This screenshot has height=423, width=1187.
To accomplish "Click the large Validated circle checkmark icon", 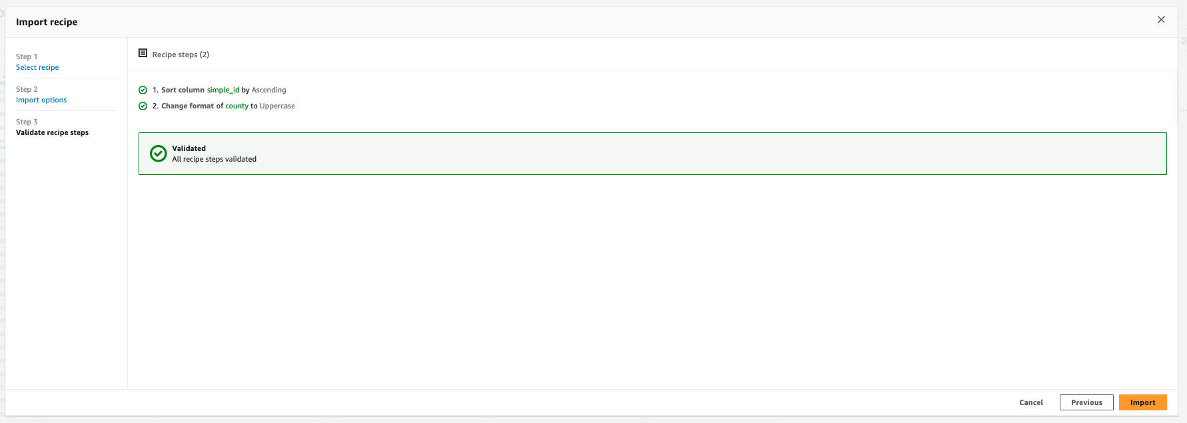I will (x=157, y=154).
